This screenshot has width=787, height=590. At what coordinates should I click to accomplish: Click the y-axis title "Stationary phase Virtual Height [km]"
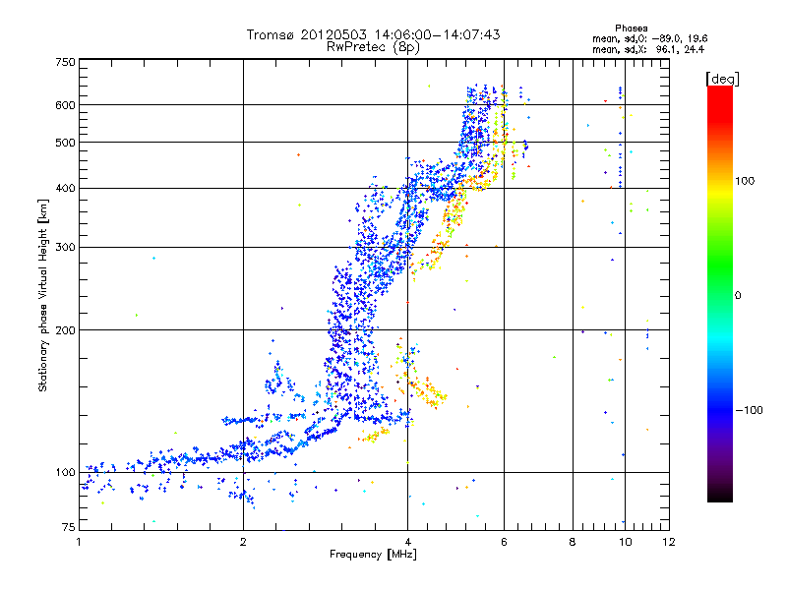pos(42,295)
